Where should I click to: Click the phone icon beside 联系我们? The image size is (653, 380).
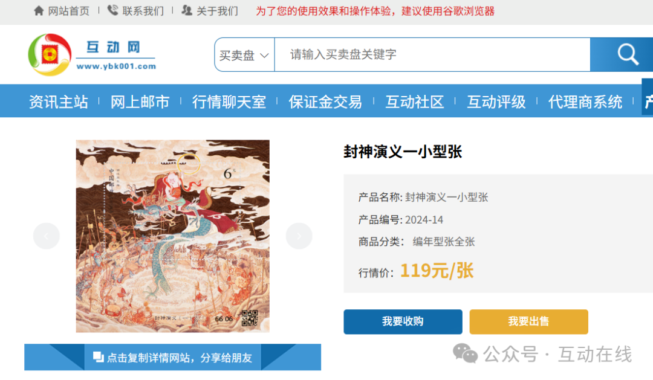tap(112, 10)
